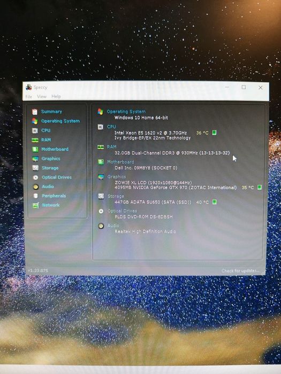Click the Audio heading link in summary
281x374 pixels.
click(113, 225)
